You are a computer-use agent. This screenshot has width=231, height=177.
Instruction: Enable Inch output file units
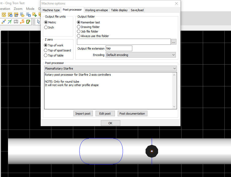(x=46, y=27)
